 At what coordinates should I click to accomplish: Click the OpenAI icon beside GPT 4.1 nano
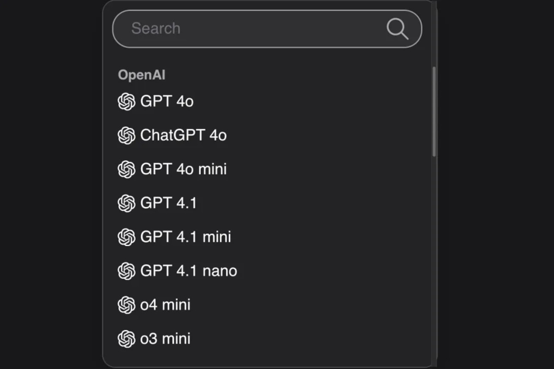126,271
